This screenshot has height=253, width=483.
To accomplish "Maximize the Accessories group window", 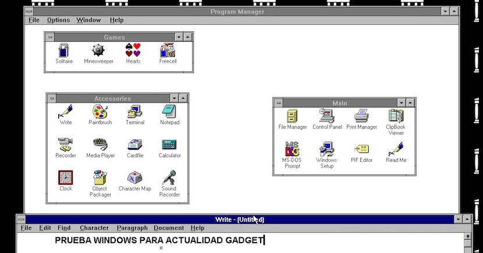I will pyautogui.click(x=183, y=98).
